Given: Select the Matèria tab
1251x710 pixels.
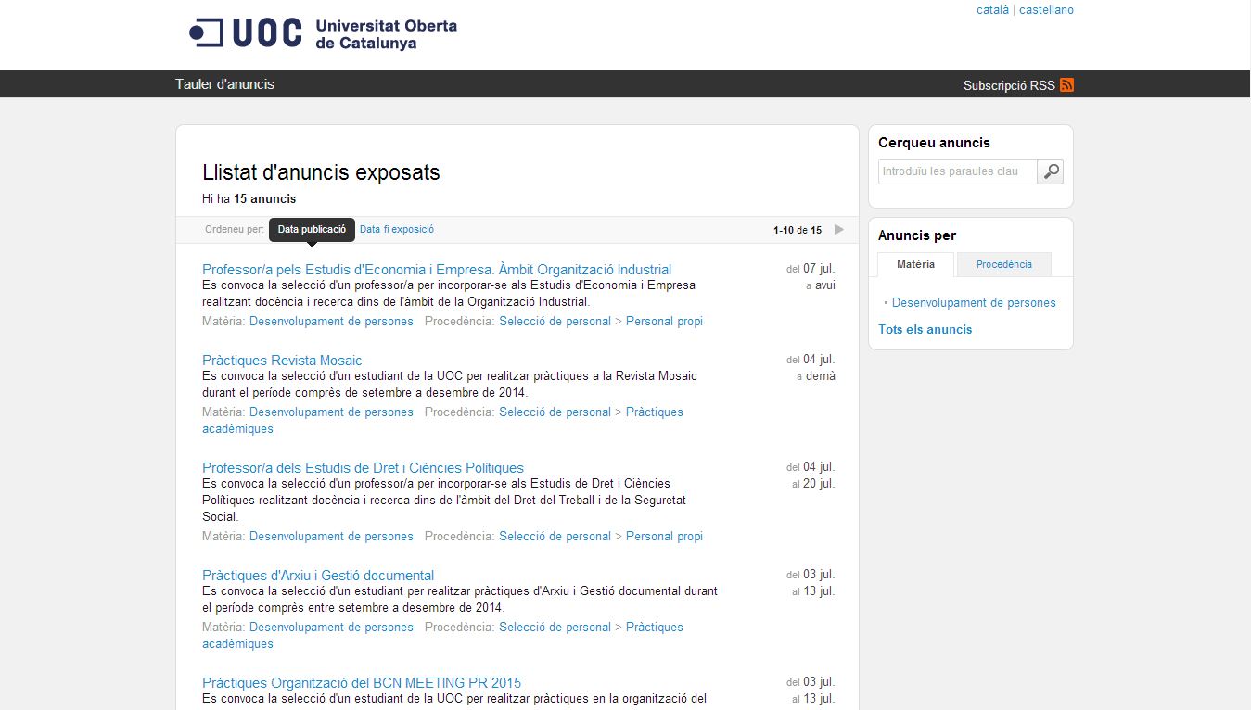Looking at the screenshot, I should (915, 265).
